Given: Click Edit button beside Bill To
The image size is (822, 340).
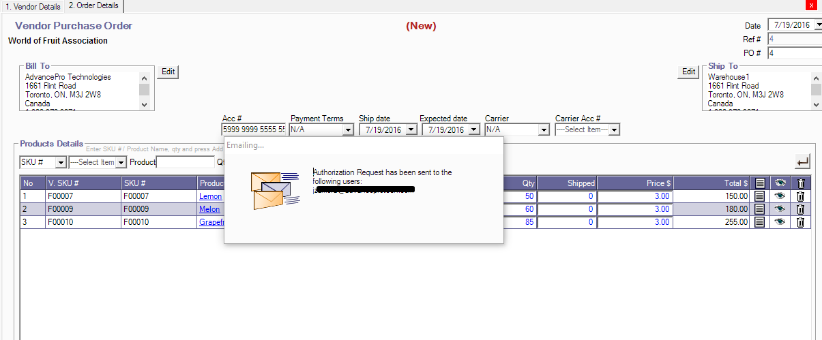Looking at the screenshot, I should (168, 72).
